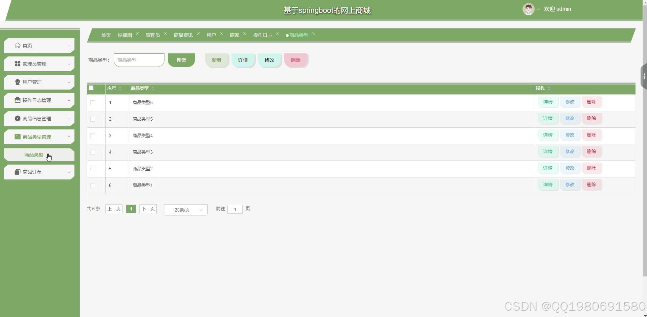The width and height of the screenshot is (647, 317).
Task: Sort by 商品类型 column arrows
Action: [x=153, y=89]
